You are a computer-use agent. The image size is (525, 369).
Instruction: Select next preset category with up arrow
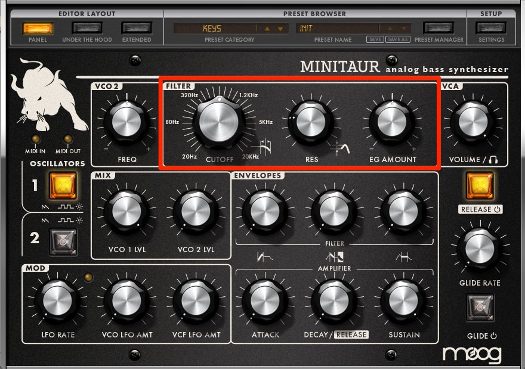tap(267, 29)
